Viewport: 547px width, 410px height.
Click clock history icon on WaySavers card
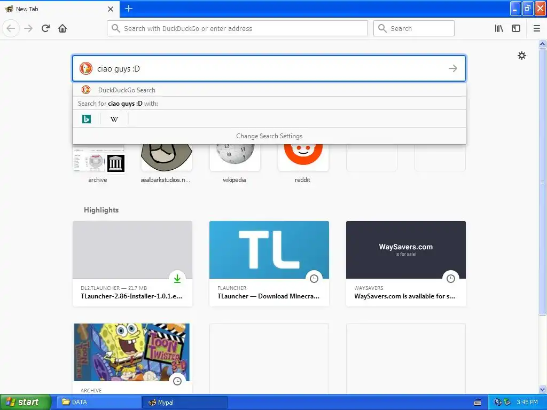[x=451, y=279]
